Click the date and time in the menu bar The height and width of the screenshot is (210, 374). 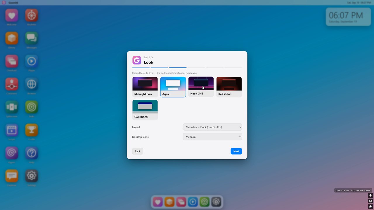point(359,3)
